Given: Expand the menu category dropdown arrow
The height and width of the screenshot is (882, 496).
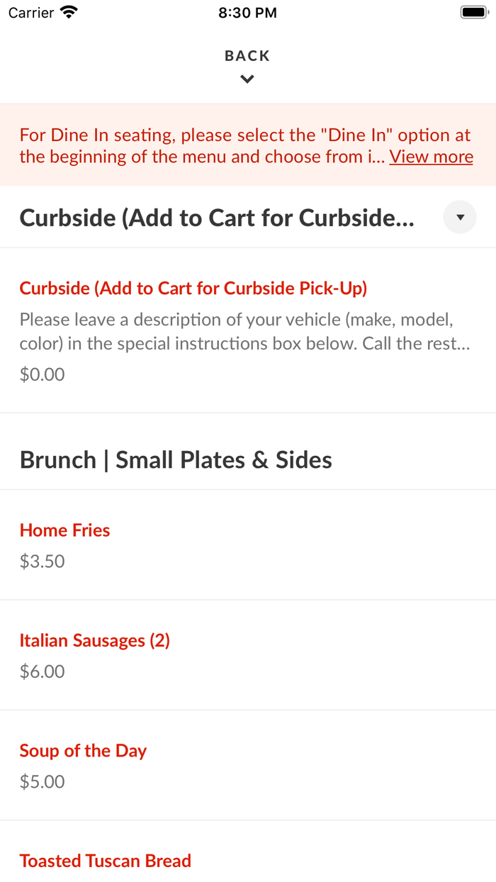Looking at the screenshot, I should (x=460, y=217).
